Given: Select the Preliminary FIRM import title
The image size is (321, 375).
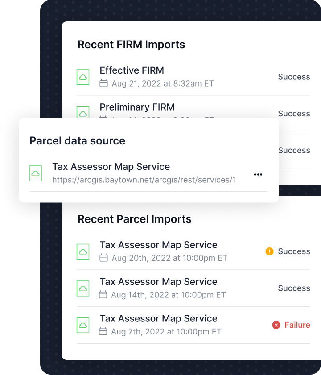Looking at the screenshot, I should 137,107.
